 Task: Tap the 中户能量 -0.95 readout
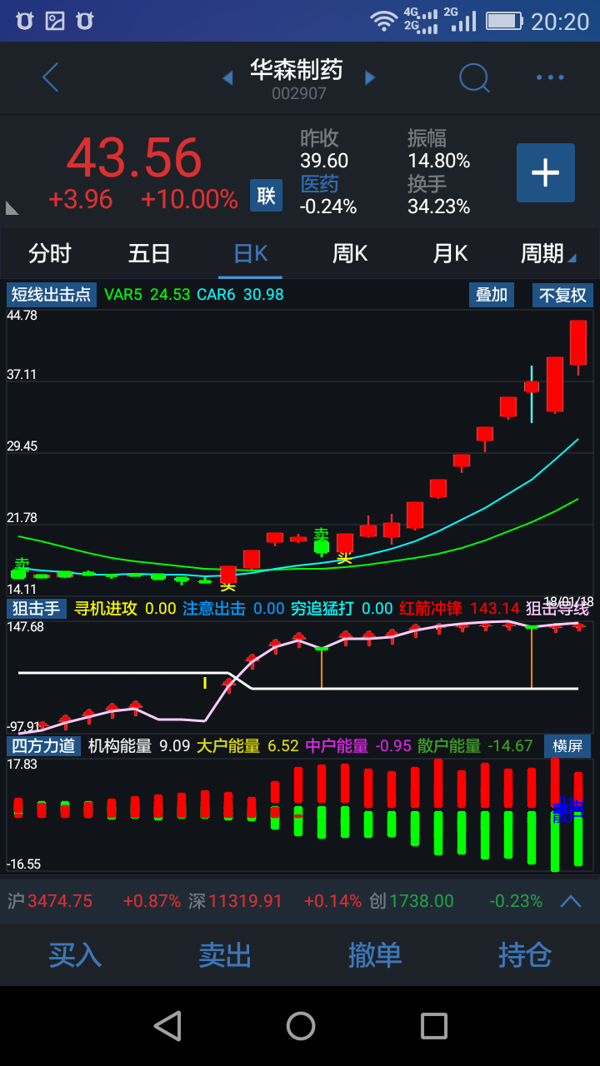358,745
